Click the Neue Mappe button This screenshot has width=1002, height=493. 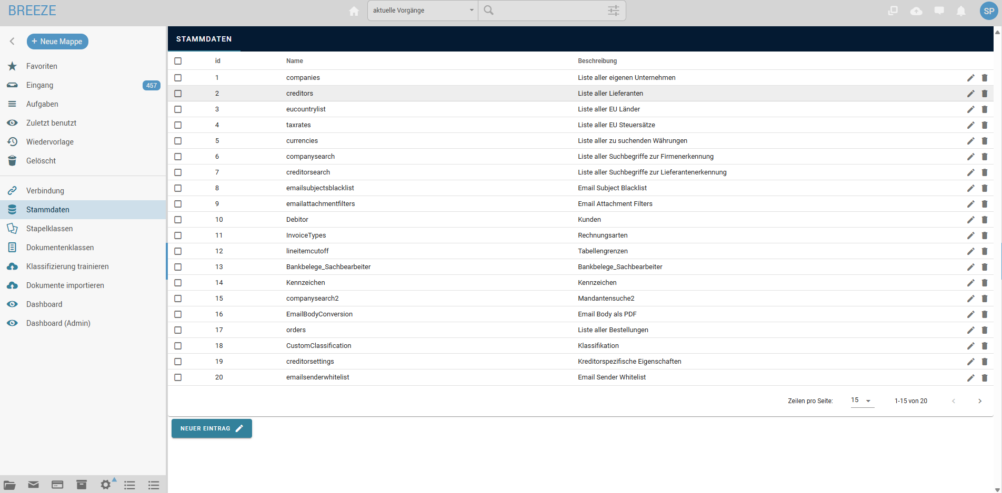tap(57, 42)
